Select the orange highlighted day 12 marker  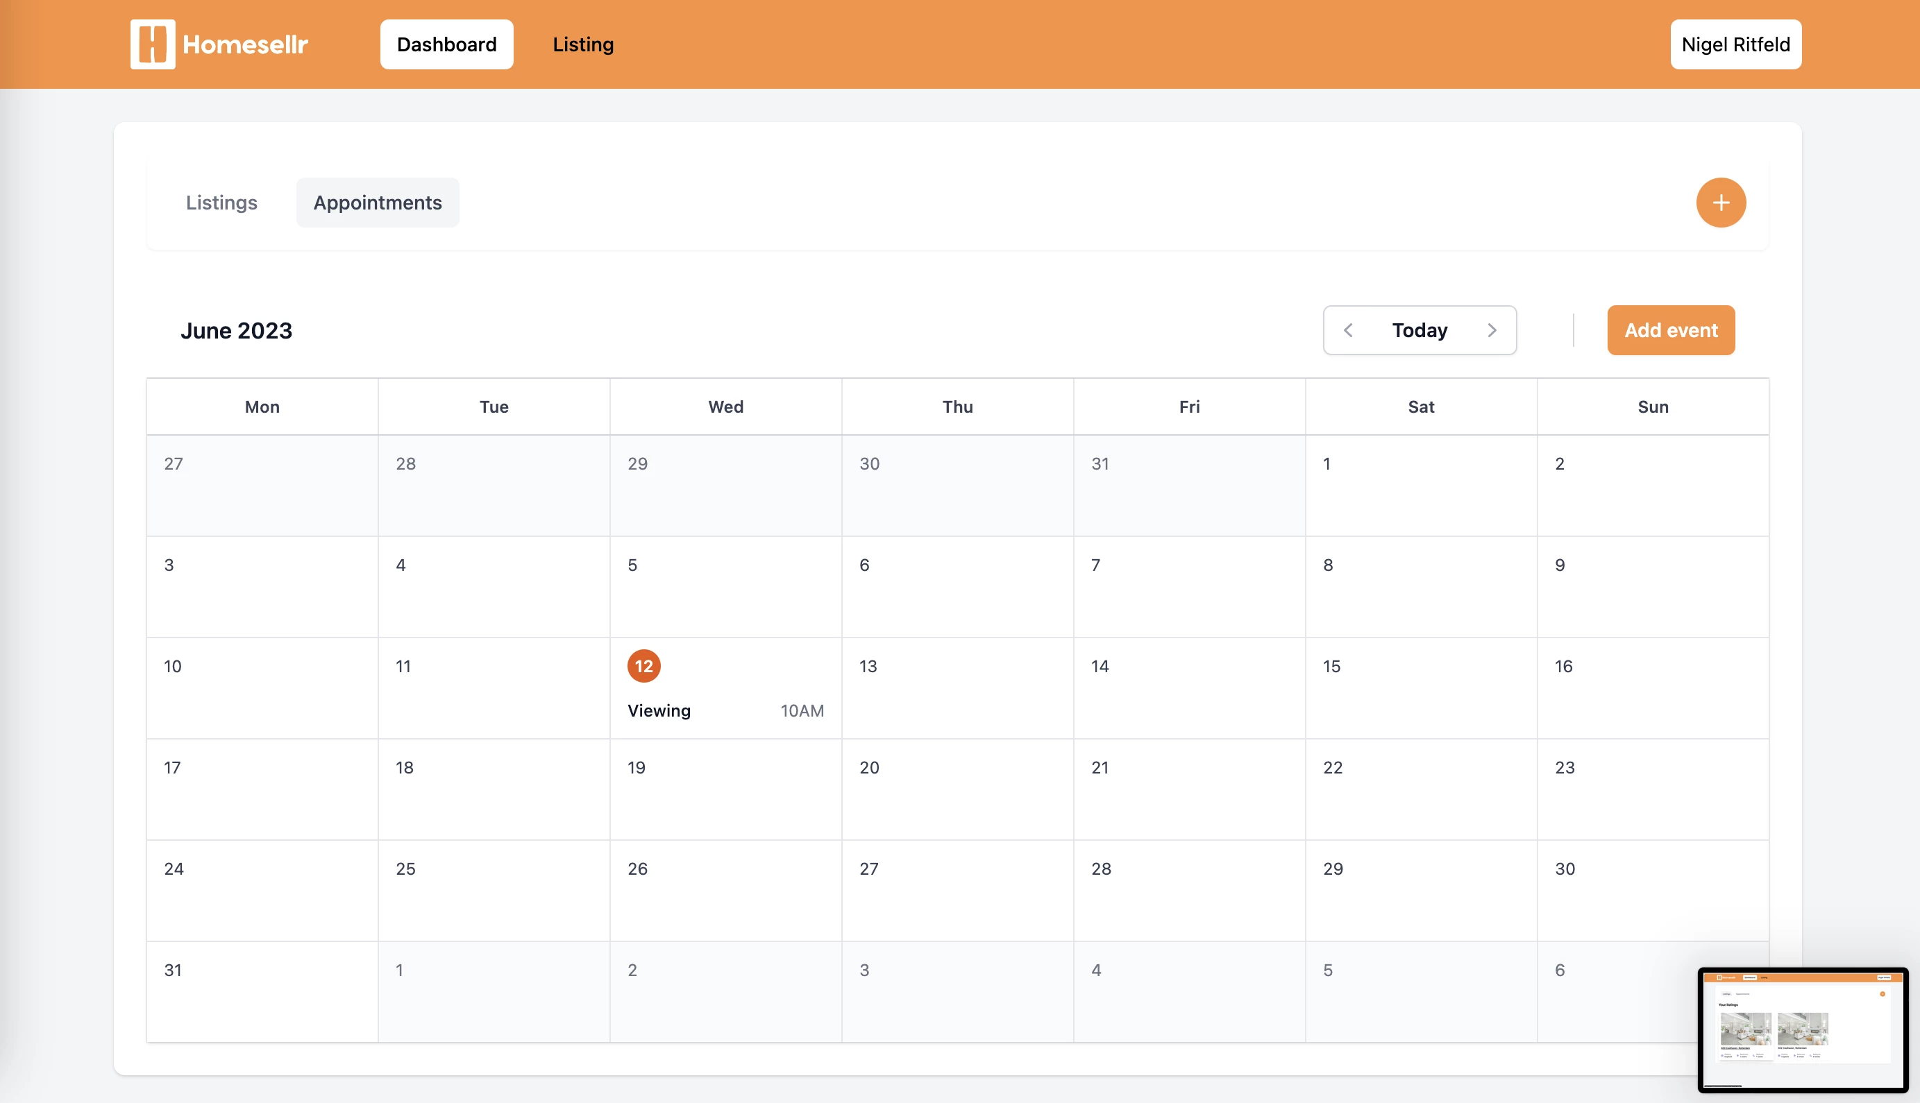click(643, 666)
